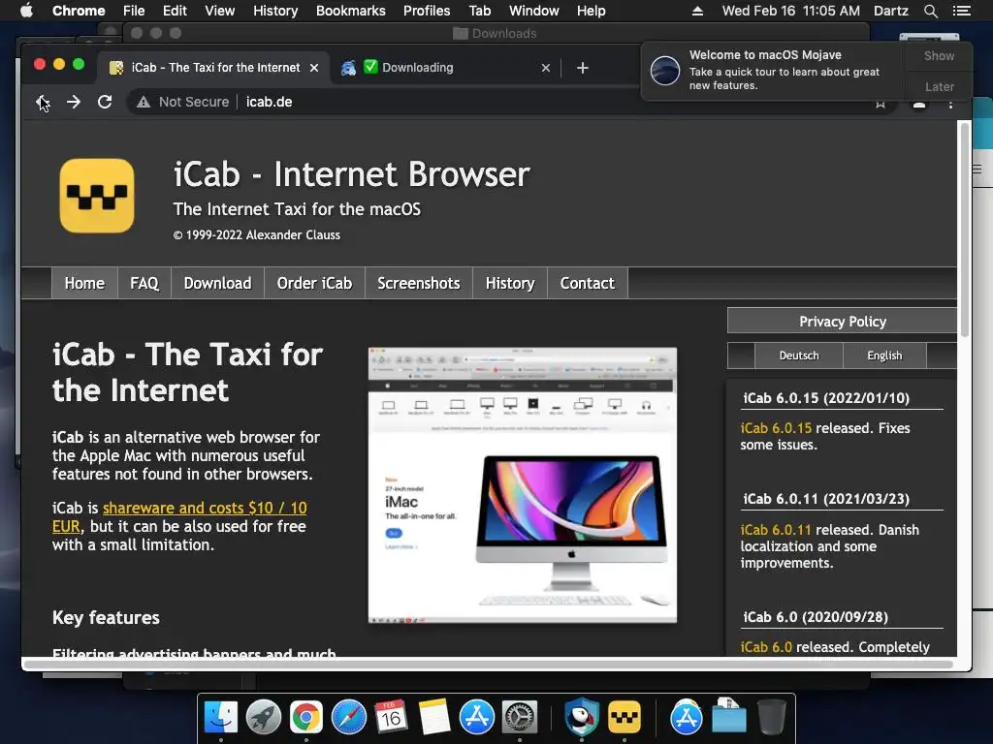Screen dimensions: 993x744
Task: Open Order iCab nav link
Action: coord(315,283)
